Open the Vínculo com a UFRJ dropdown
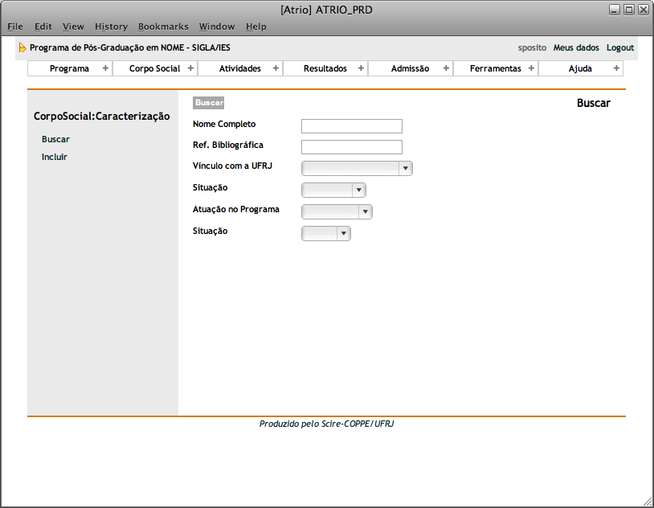Viewport: 654px width, 508px height. coord(357,168)
